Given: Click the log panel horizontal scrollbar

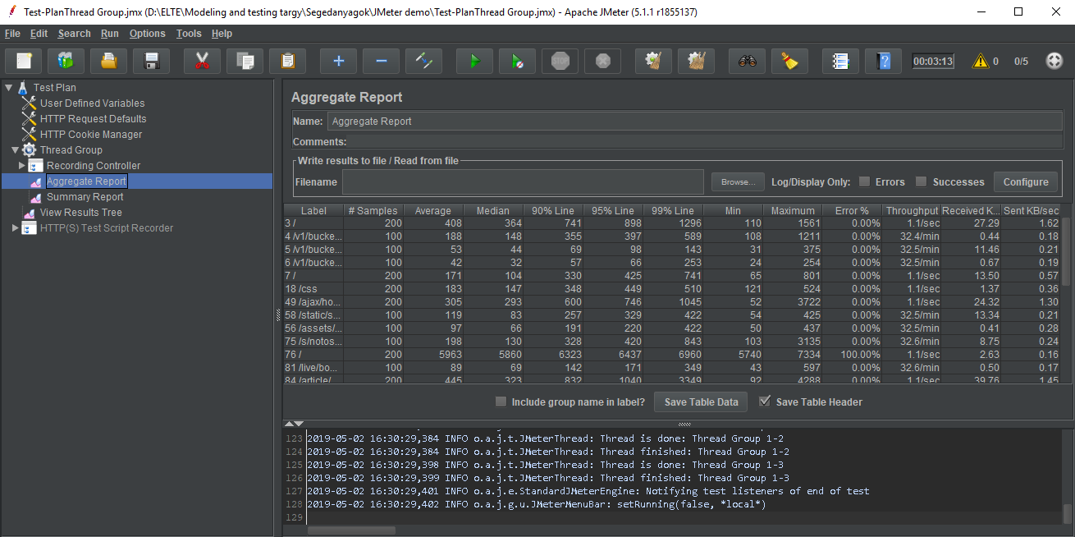Looking at the screenshot, I should pyautogui.click(x=351, y=530).
